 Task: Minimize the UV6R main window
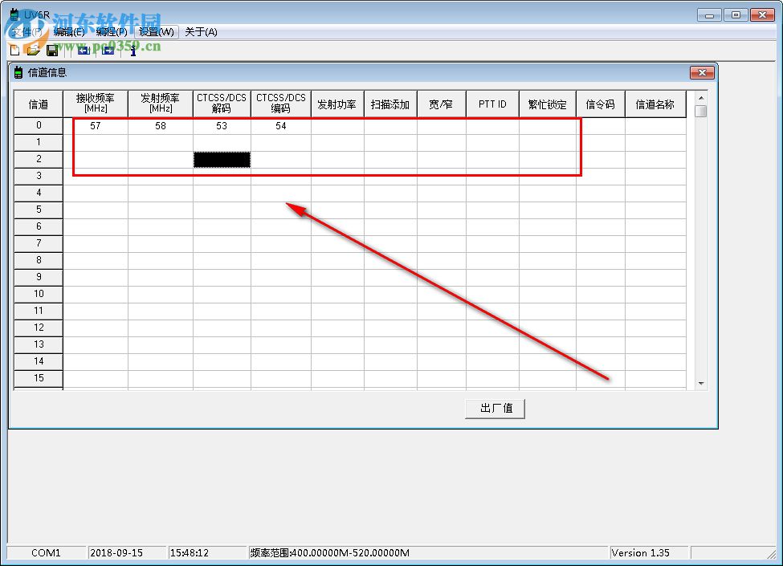tap(710, 15)
